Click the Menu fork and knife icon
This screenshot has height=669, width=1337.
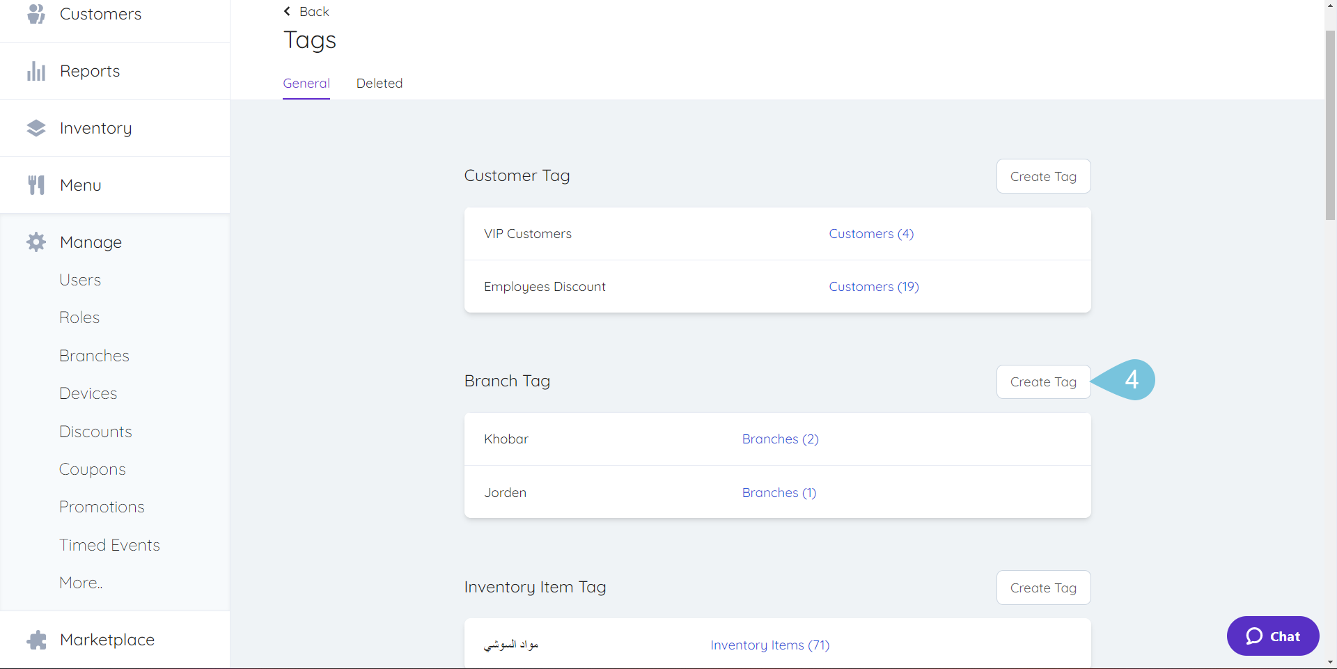tap(36, 185)
